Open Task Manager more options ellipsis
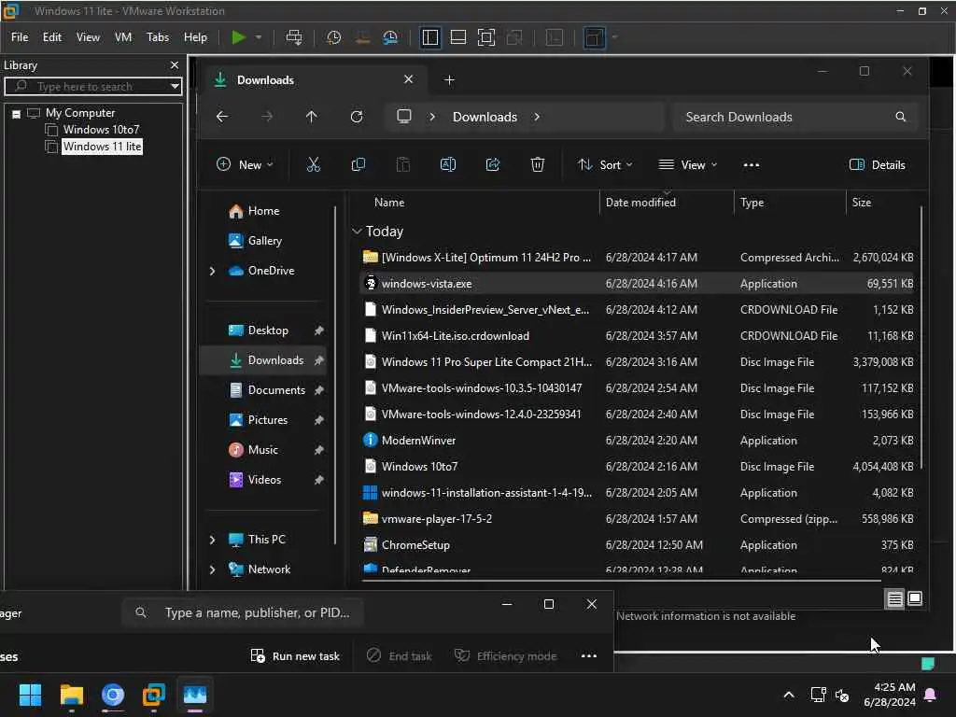Image resolution: width=956 pixels, height=717 pixels. [x=588, y=656]
